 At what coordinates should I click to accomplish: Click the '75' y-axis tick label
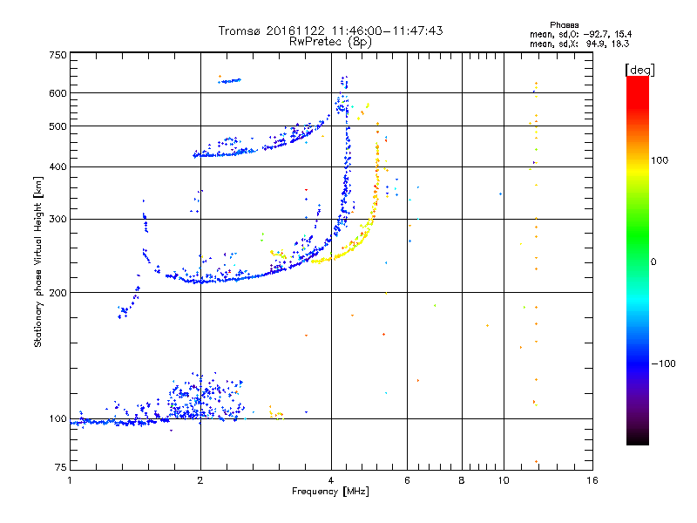tap(61, 467)
